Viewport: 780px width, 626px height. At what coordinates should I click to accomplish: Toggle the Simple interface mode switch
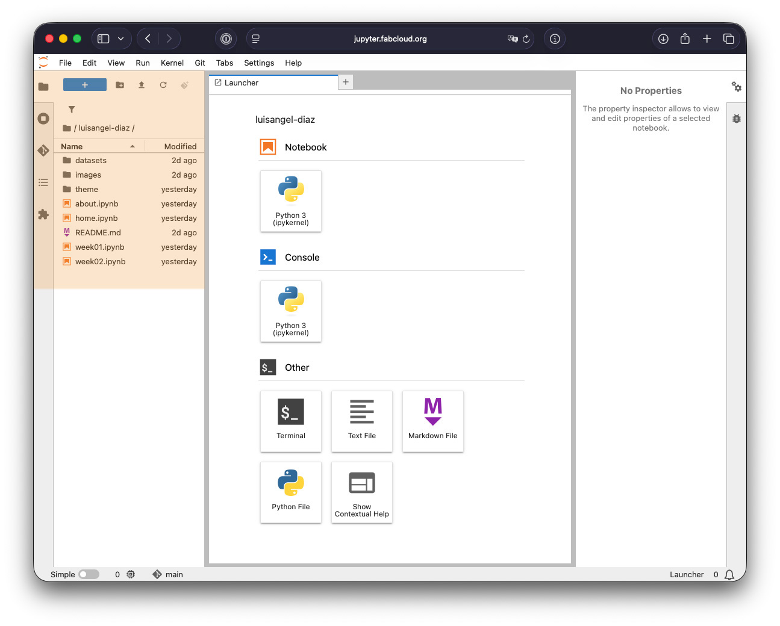[x=89, y=574]
